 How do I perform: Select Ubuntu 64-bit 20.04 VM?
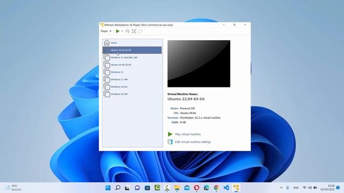tap(133, 65)
